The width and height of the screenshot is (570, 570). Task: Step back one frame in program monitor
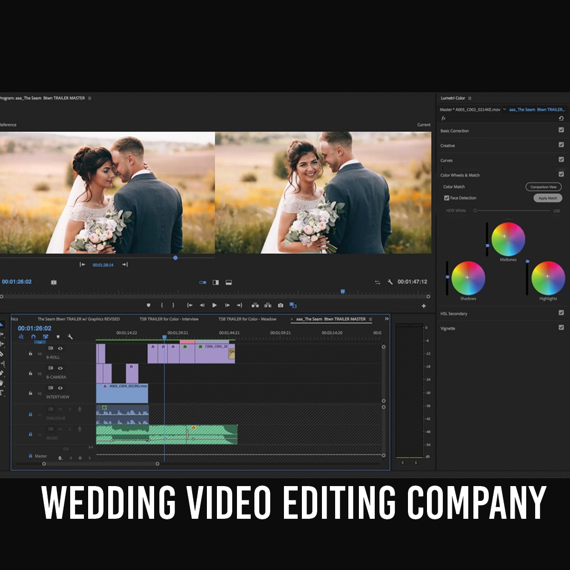click(x=202, y=306)
